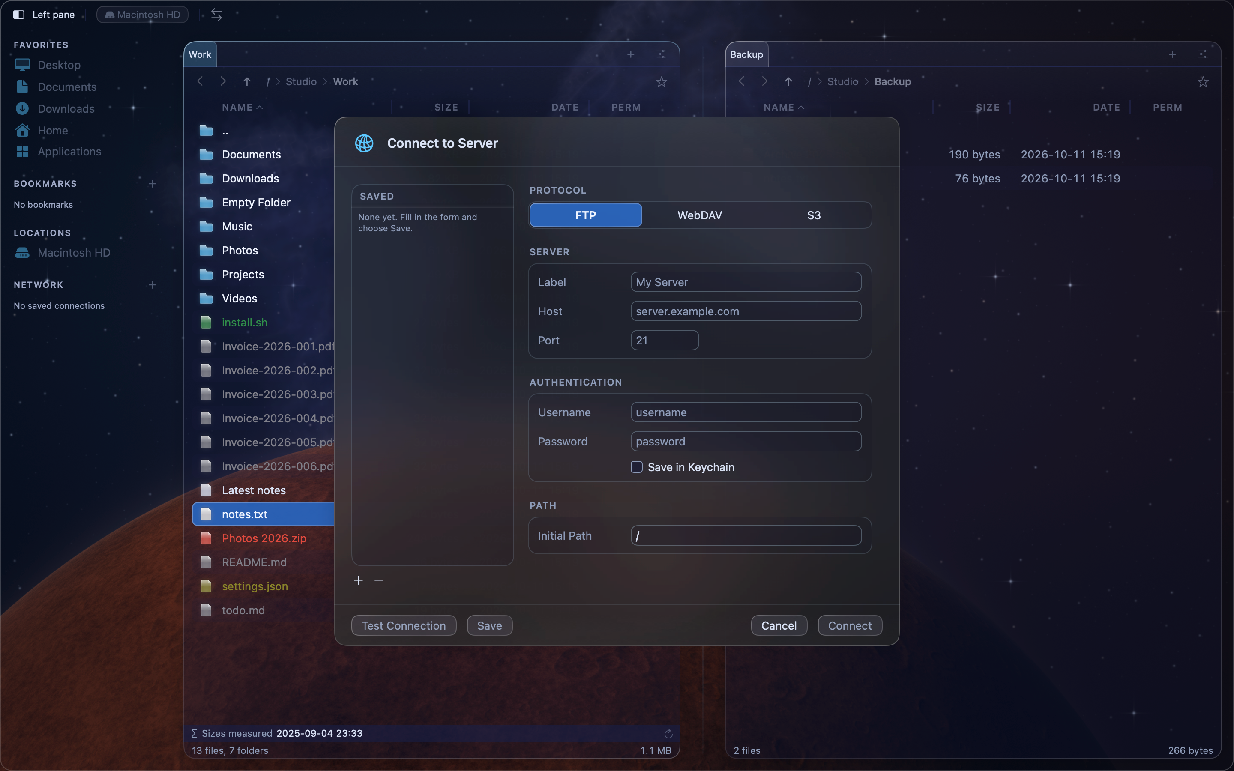Enable Save in Keychain checkbox
The image size is (1234, 771).
636,466
